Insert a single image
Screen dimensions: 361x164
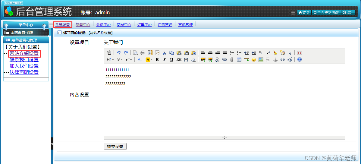click(x=203, y=60)
